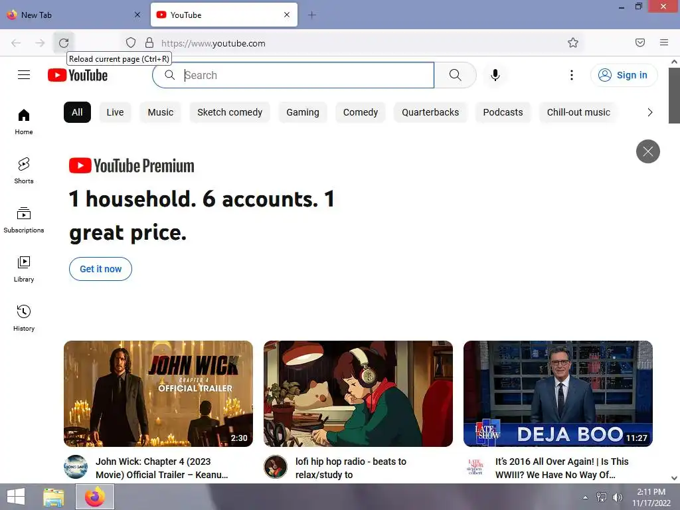Bookmark this page with star icon
This screenshot has height=510, width=680.
(x=573, y=42)
